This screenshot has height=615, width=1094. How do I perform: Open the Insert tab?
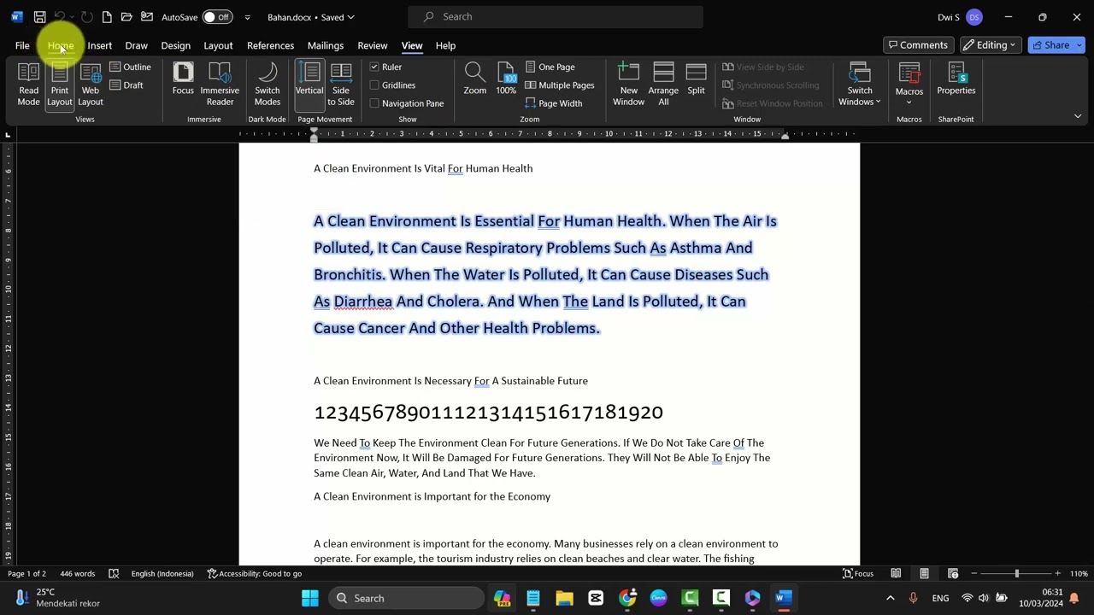99,45
